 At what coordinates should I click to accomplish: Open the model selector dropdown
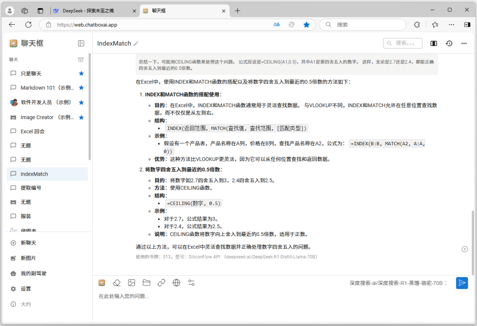pyautogui.click(x=397, y=283)
